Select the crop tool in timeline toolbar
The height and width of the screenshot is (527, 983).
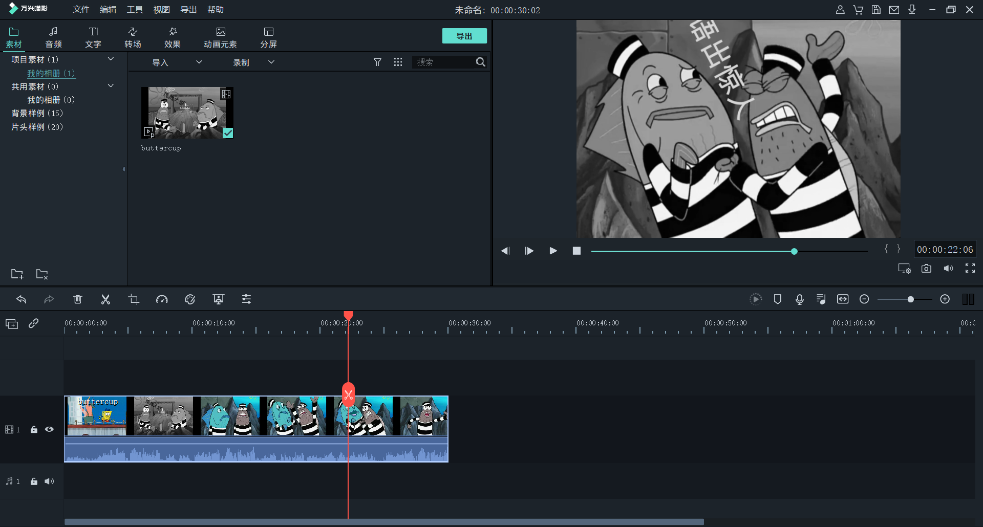coord(134,299)
